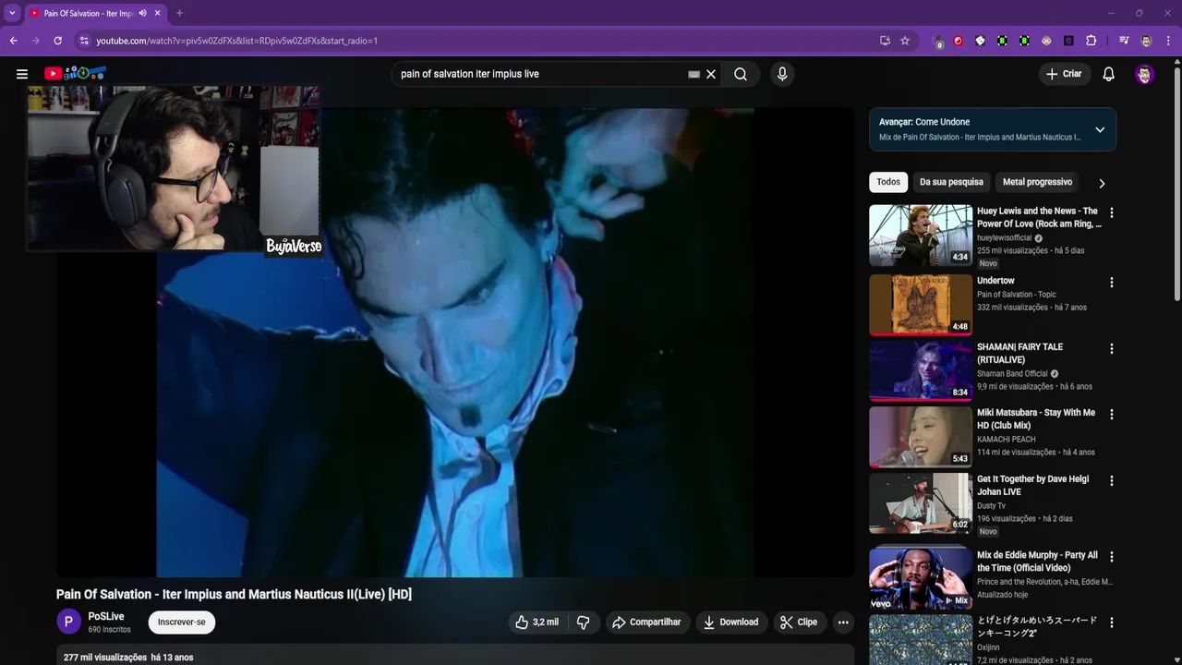
Task: Open the PoSLive channel name link
Action: click(106, 616)
